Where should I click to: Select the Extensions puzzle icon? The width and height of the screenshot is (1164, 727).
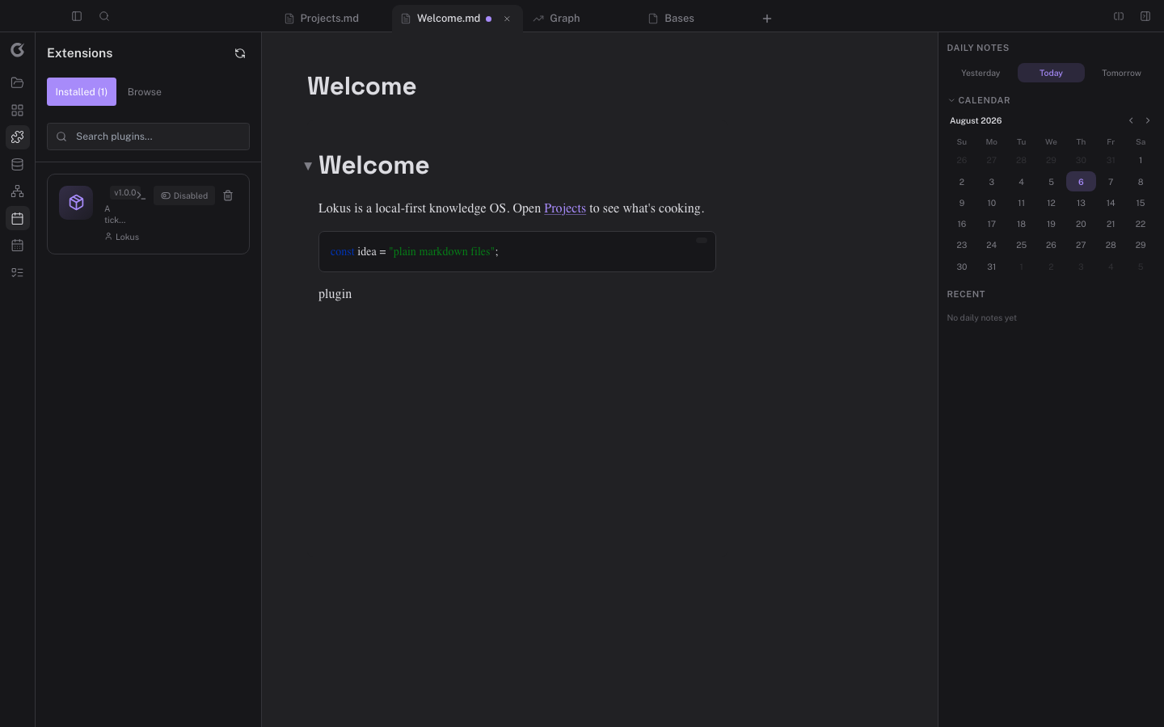click(x=18, y=137)
